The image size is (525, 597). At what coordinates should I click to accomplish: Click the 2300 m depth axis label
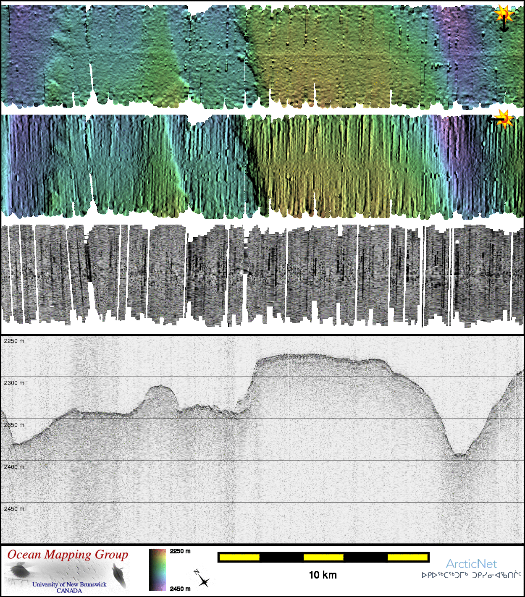(x=14, y=383)
